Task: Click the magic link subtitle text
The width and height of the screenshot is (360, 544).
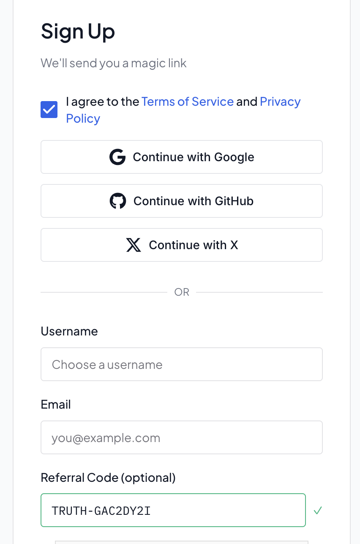Action: coord(114,63)
